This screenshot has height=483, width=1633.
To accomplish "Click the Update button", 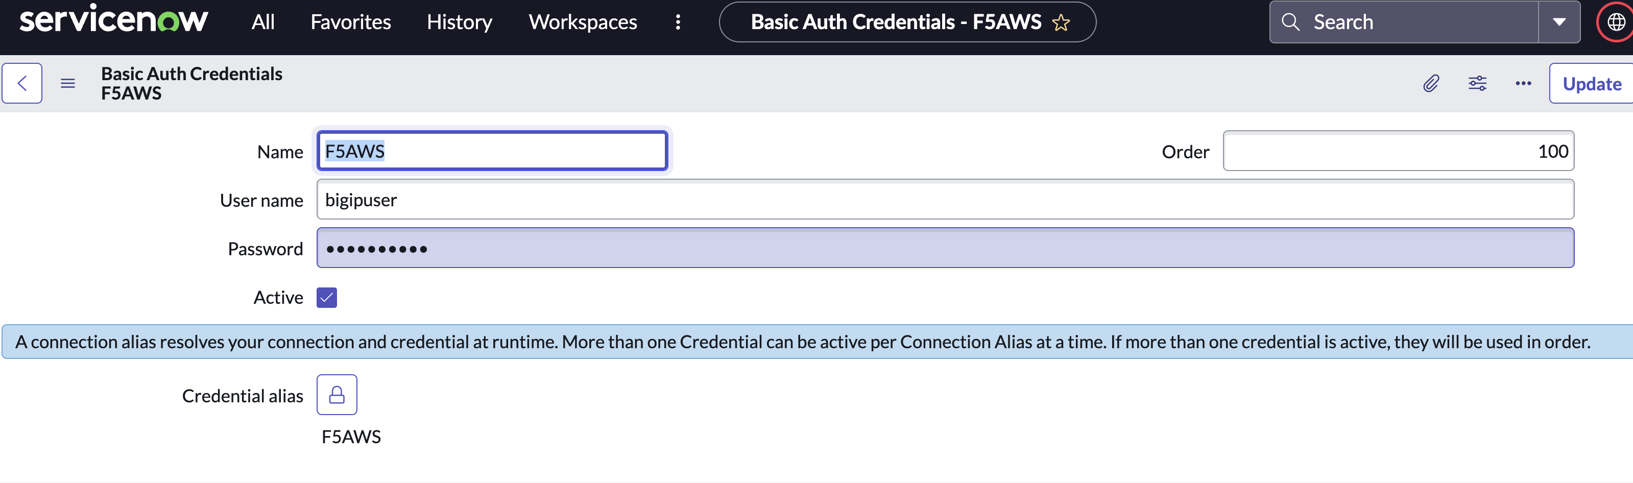I will pyautogui.click(x=1591, y=84).
